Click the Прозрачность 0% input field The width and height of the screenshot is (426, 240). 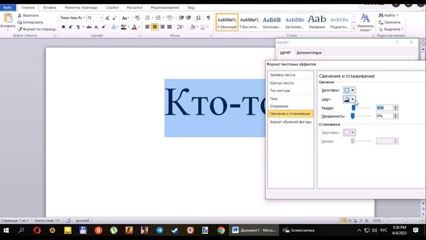point(385,116)
